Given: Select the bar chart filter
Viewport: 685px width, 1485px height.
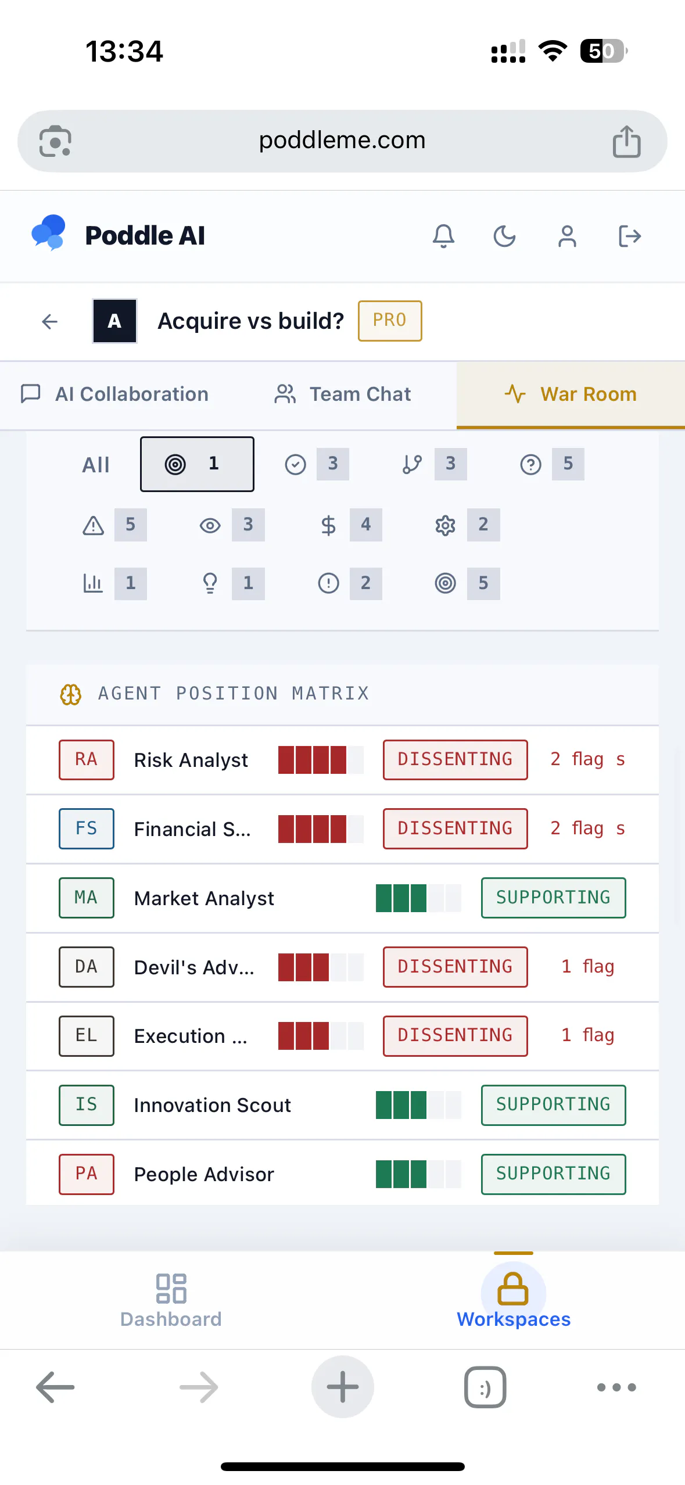Looking at the screenshot, I should 114,583.
